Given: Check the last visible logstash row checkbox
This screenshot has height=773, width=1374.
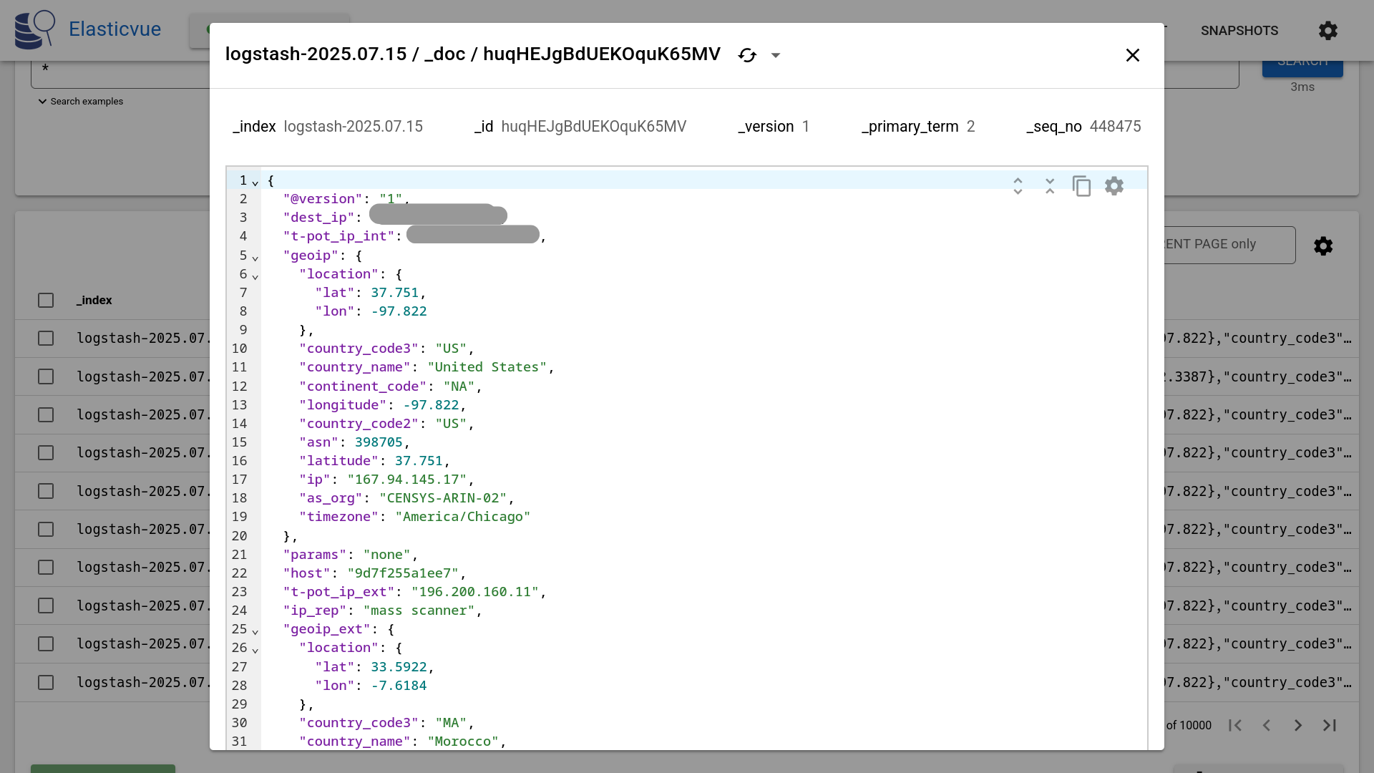Looking at the screenshot, I should coord(46,683).
